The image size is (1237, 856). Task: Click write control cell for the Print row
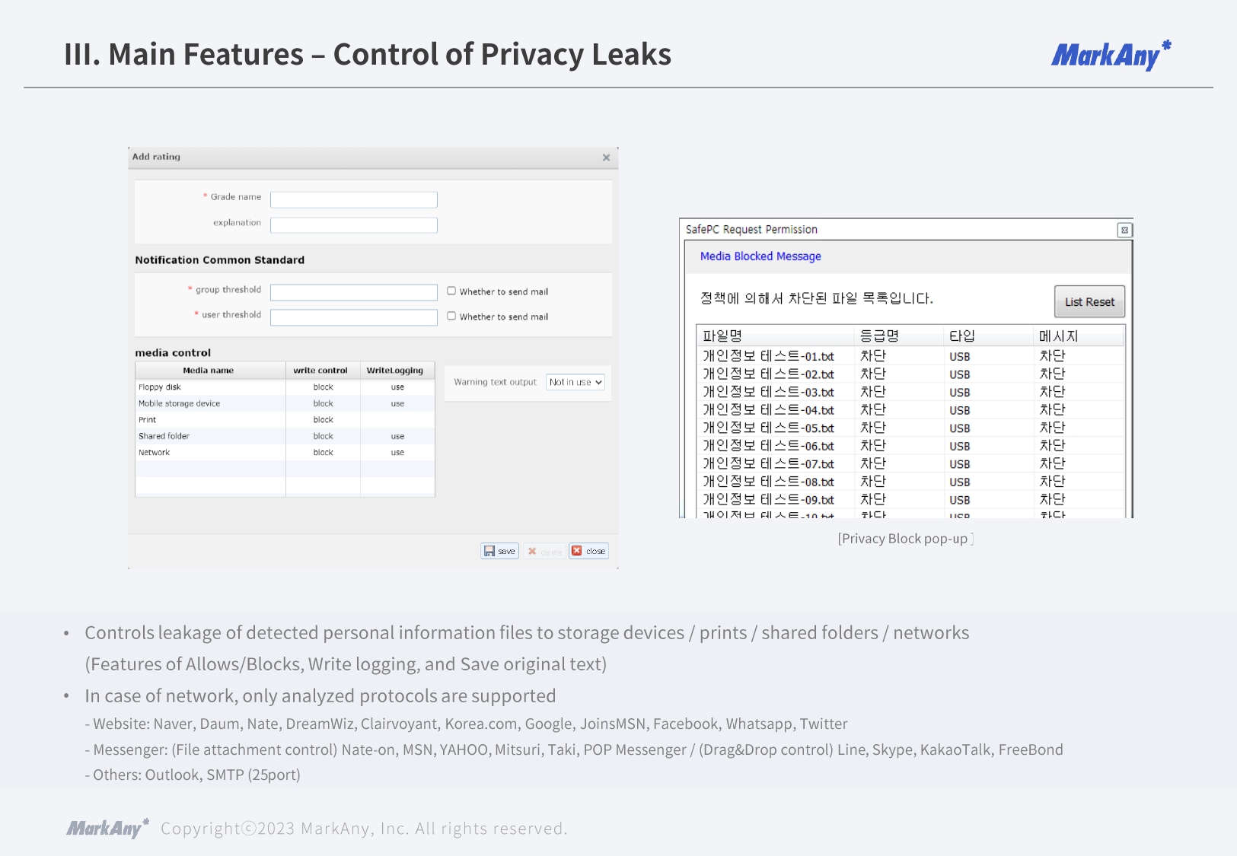pos(323,420)
